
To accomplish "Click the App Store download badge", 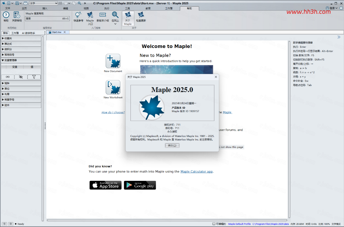I will [106, 185].
